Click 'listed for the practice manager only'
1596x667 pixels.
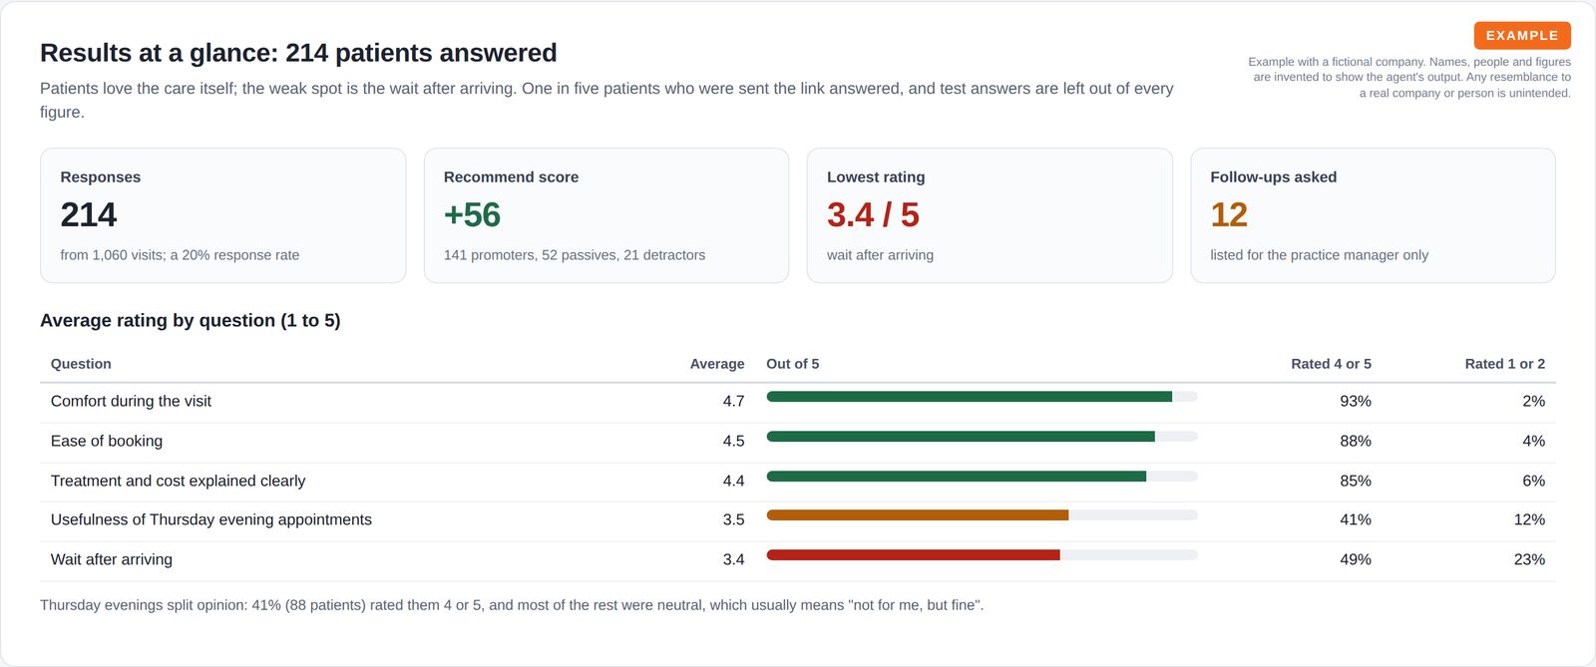(1319, 255)
